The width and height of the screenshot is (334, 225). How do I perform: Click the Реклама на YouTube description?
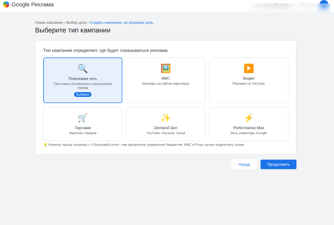pos(249,83)
